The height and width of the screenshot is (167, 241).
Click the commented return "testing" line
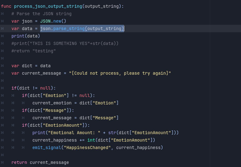click(x=34, y=51)
